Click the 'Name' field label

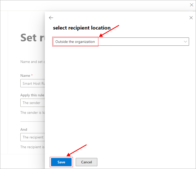tap(25, 76)
